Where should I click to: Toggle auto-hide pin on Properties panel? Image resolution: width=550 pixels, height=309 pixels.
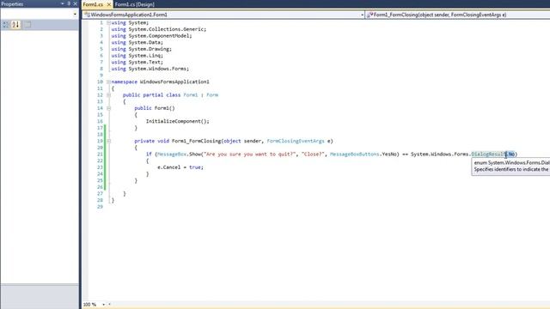(69, 3)
